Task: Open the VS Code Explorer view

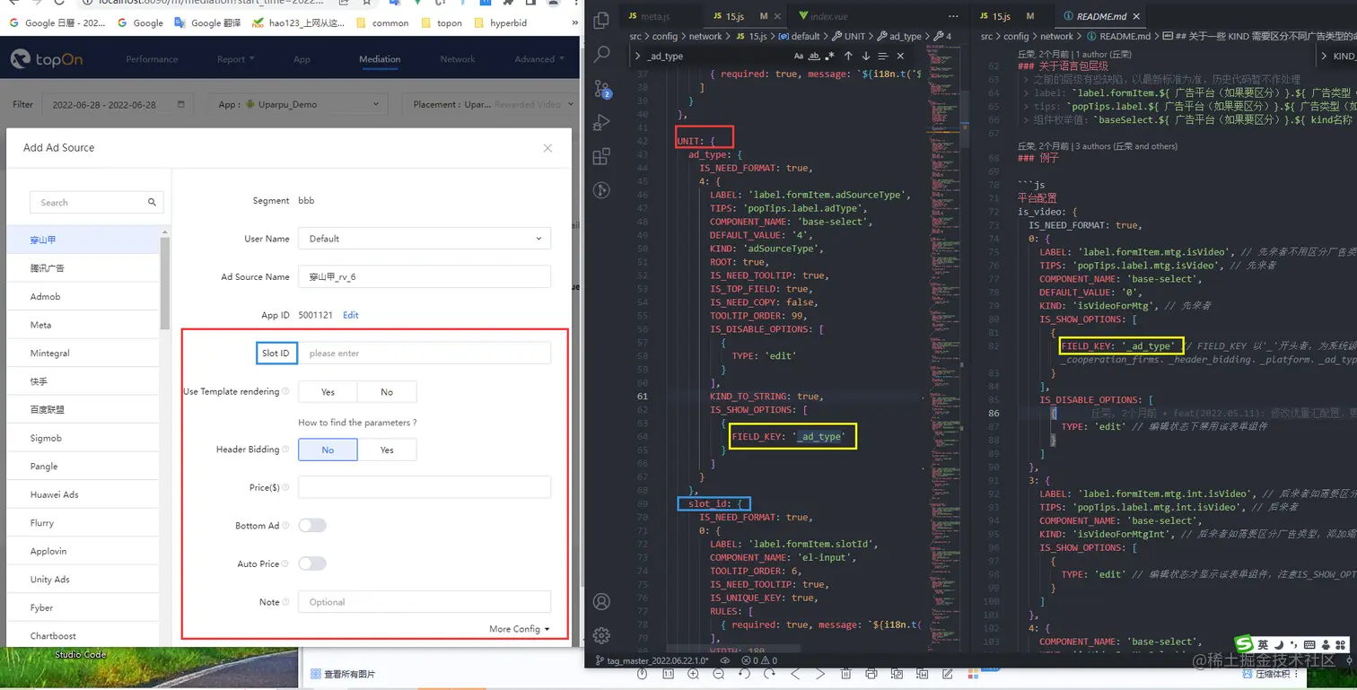Action: click(x=602, y=19)
